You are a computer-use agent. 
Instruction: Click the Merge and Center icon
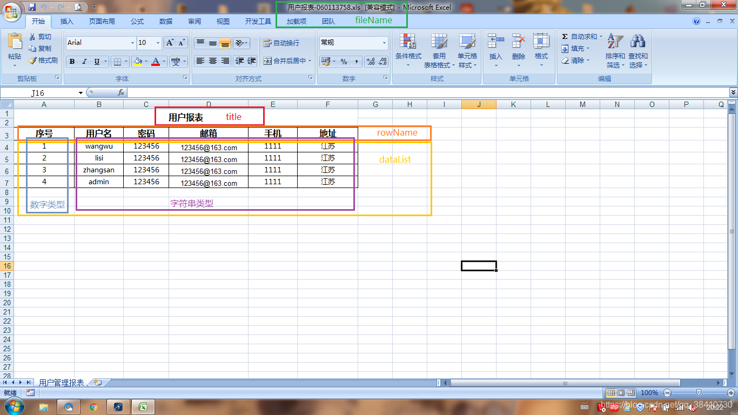pyautogui.click(x=267, y=61)
